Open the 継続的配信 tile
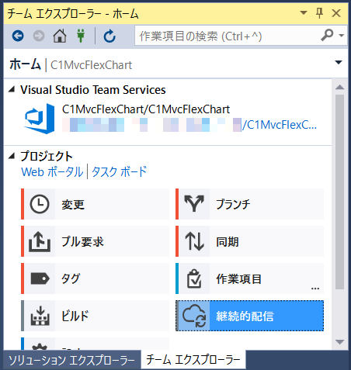The image size is (351, 370). tap(249, 316)
